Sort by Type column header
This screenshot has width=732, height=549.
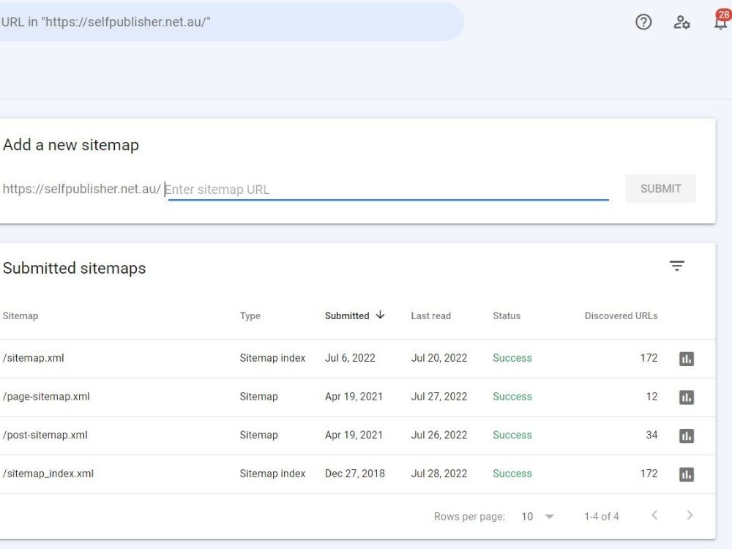(x=250, y=315)
